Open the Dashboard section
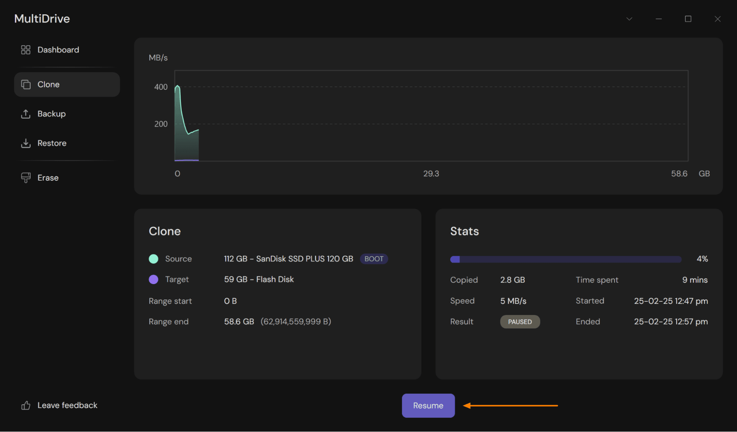737x432 pixels. (67, 50)
